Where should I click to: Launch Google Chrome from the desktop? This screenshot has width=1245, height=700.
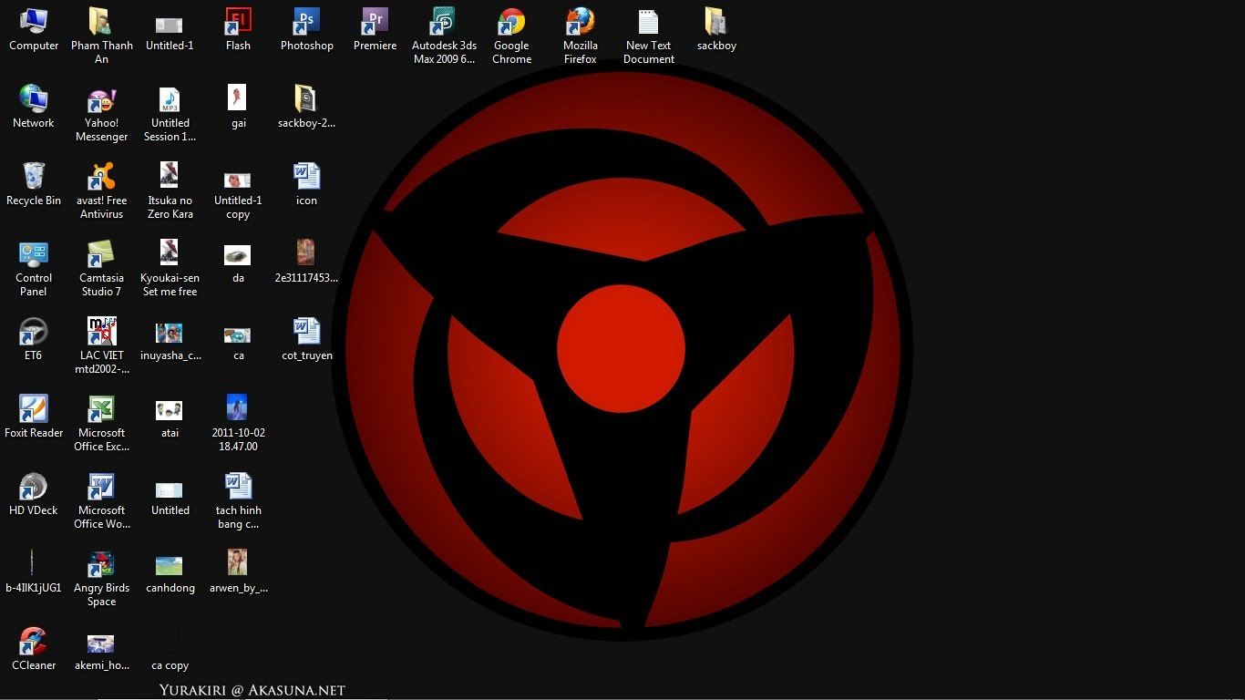pos(511,36)
